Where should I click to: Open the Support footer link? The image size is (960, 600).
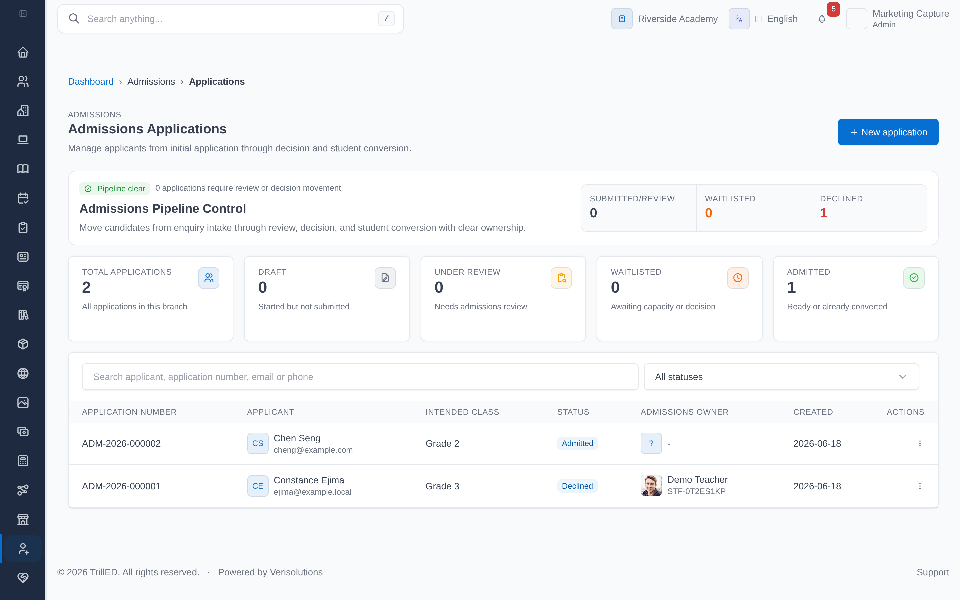click(933, 572)
